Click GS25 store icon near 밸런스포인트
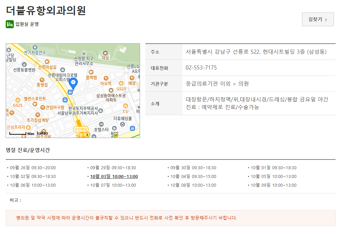340x231 pixels. coord(18,100)
